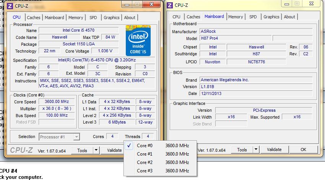
Task: Open SPD tab in left window
Action: (x=93, y=18)
